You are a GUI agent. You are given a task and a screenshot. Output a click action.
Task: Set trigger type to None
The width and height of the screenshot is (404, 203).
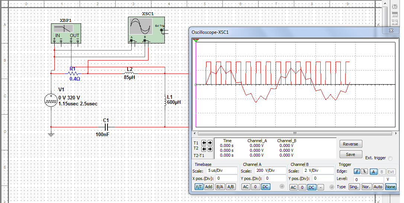[390, 187]
